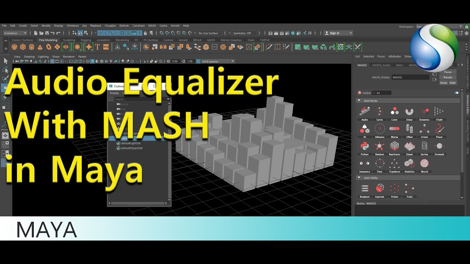This screenshot has height=264, width=470.
Task: Switch to the MASH2_Audio attribute tab
Action: 382,65
